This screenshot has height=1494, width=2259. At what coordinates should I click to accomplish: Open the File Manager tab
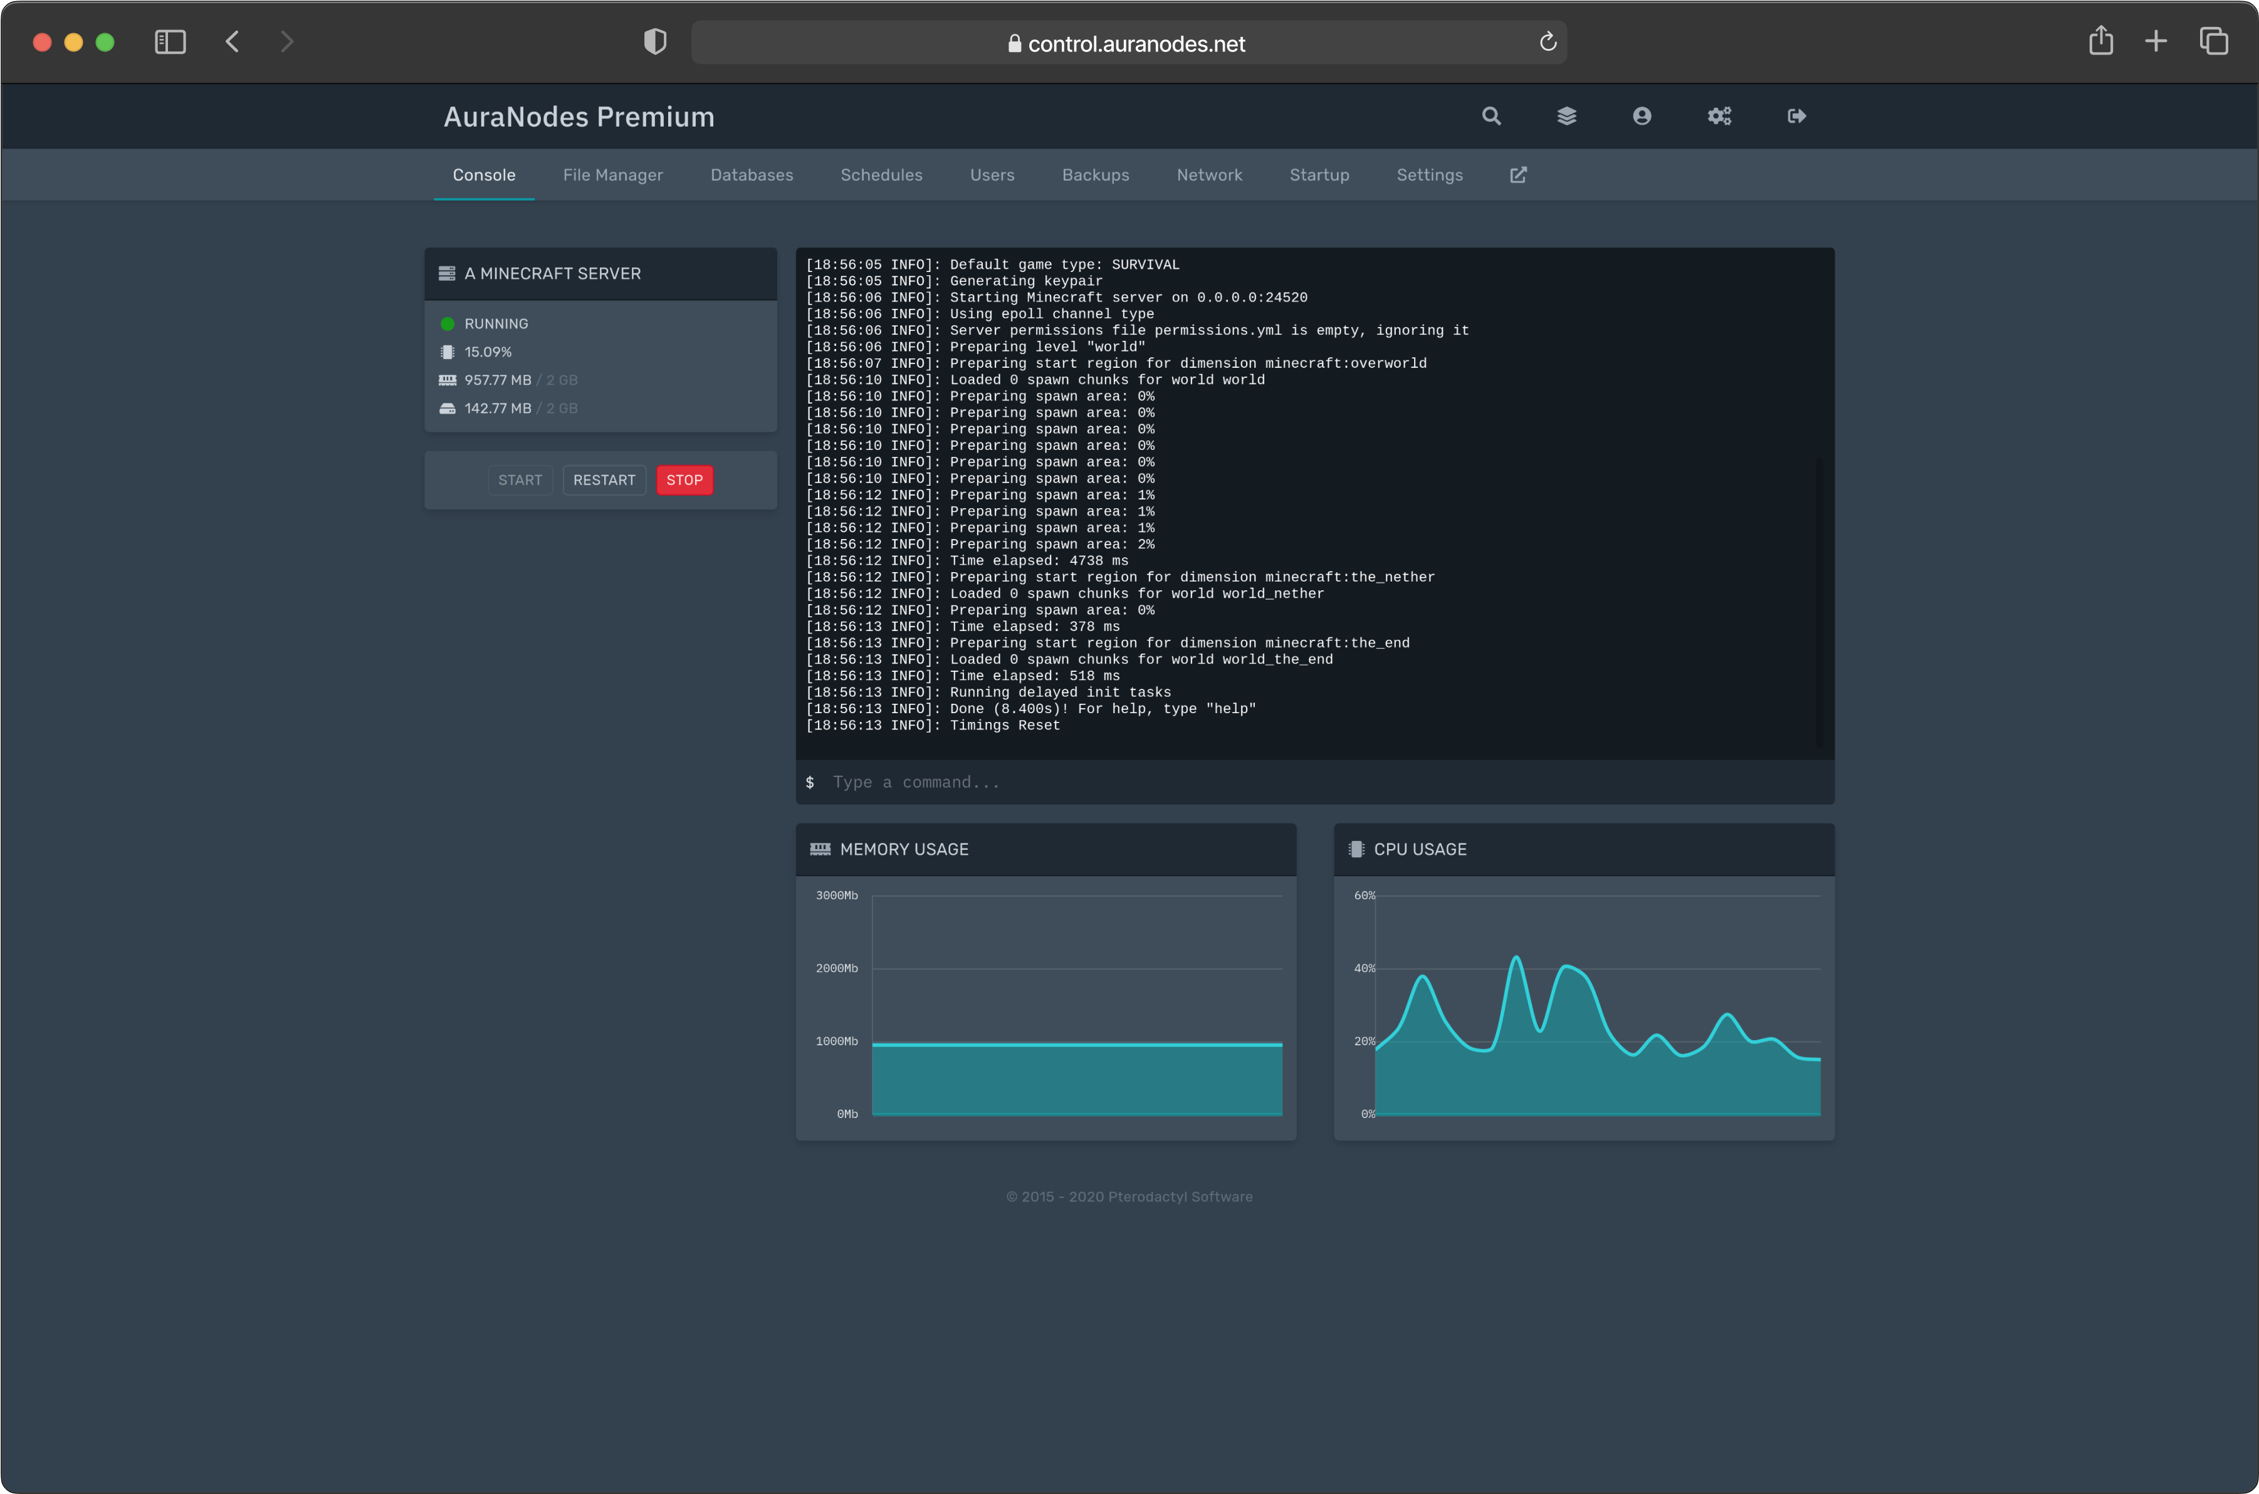point(612,174)
